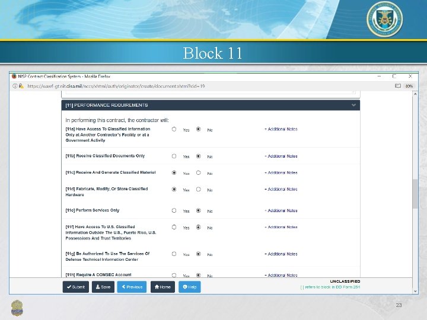This screenshot has height=320, width=427.
Task: Click the '[11h] Require A COMSEC Account' label
Action: click(x=98, y=275)
